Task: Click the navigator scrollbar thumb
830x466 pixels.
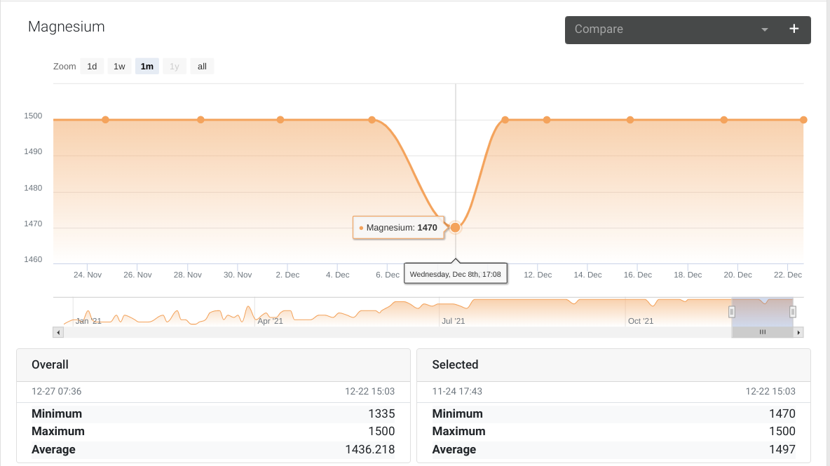Action: pos(762,332)
